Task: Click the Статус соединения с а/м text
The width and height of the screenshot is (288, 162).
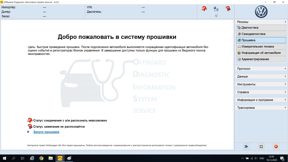Action: coord(70,121)
